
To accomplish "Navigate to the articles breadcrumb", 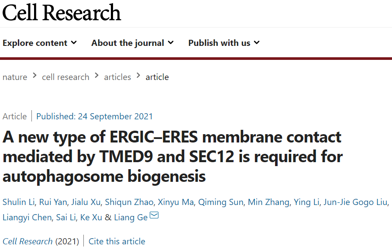I will [x=117, y=77].
